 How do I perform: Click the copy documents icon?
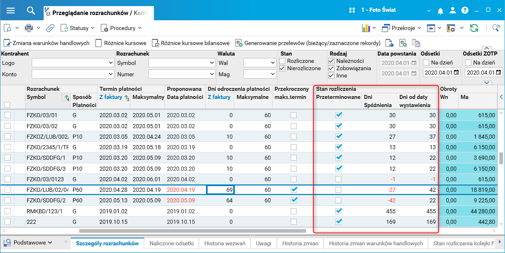pos(416,43)
